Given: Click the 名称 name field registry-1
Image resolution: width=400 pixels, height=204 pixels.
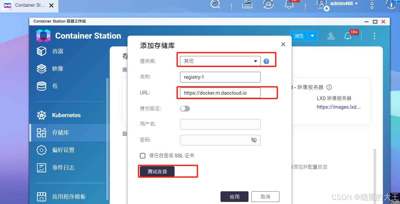Looking at the screenshot, I should click(x=220, y=77).
